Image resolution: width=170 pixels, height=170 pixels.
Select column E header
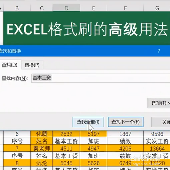93,8
